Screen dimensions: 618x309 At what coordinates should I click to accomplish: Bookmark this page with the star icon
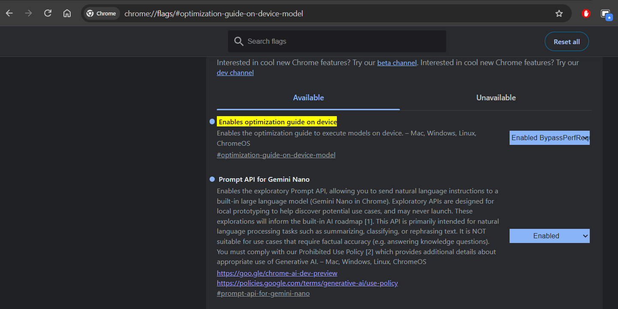(559, 13)
